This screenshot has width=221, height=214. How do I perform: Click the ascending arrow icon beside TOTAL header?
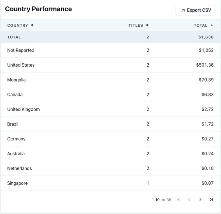[212, 25]
